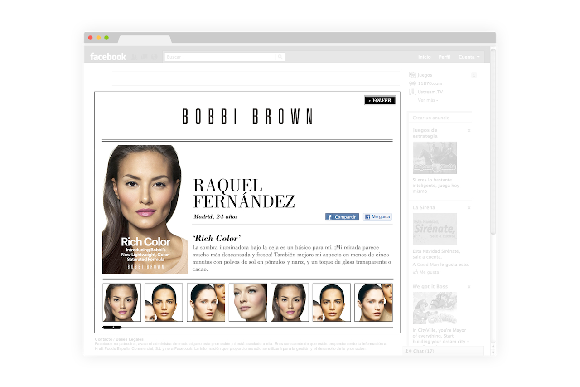Screen dimensions: 580x387
Task: Open messages icon in header
Action: pyautogui.click(x=144, y=57)
